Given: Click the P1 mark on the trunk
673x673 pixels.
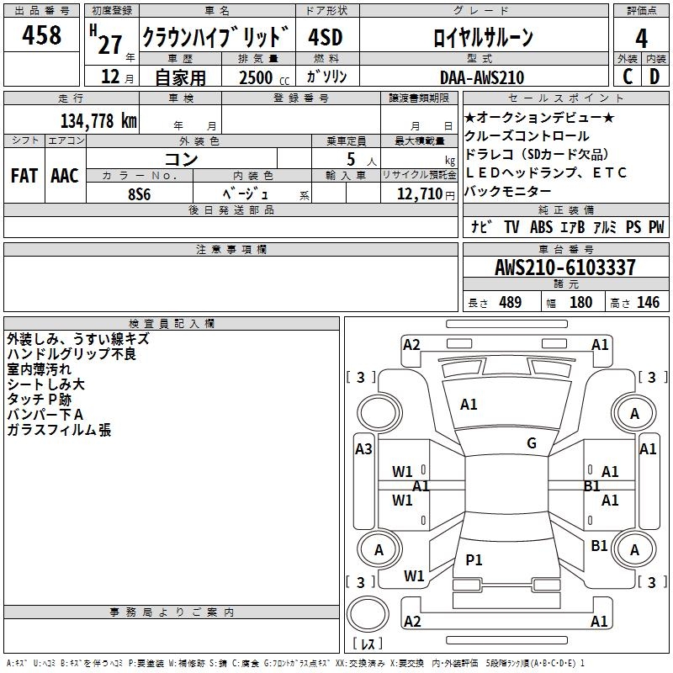Looking at the screenshot, I should pyautogui.click(x=474, y=559).
